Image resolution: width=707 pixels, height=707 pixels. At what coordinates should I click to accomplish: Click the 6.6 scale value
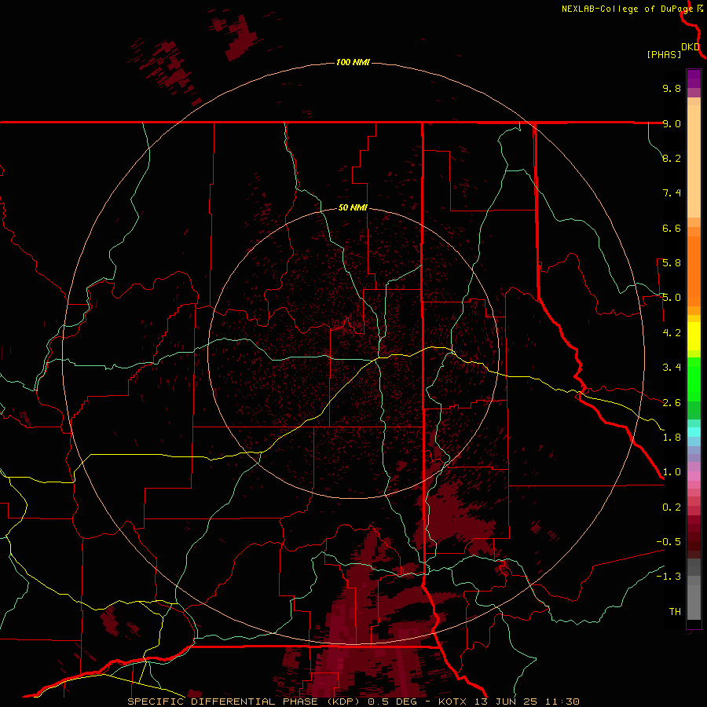point(672,228)
